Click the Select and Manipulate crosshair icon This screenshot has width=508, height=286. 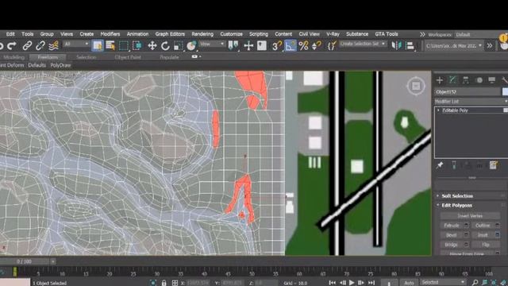pyautogui.click(x=248, y=46)
